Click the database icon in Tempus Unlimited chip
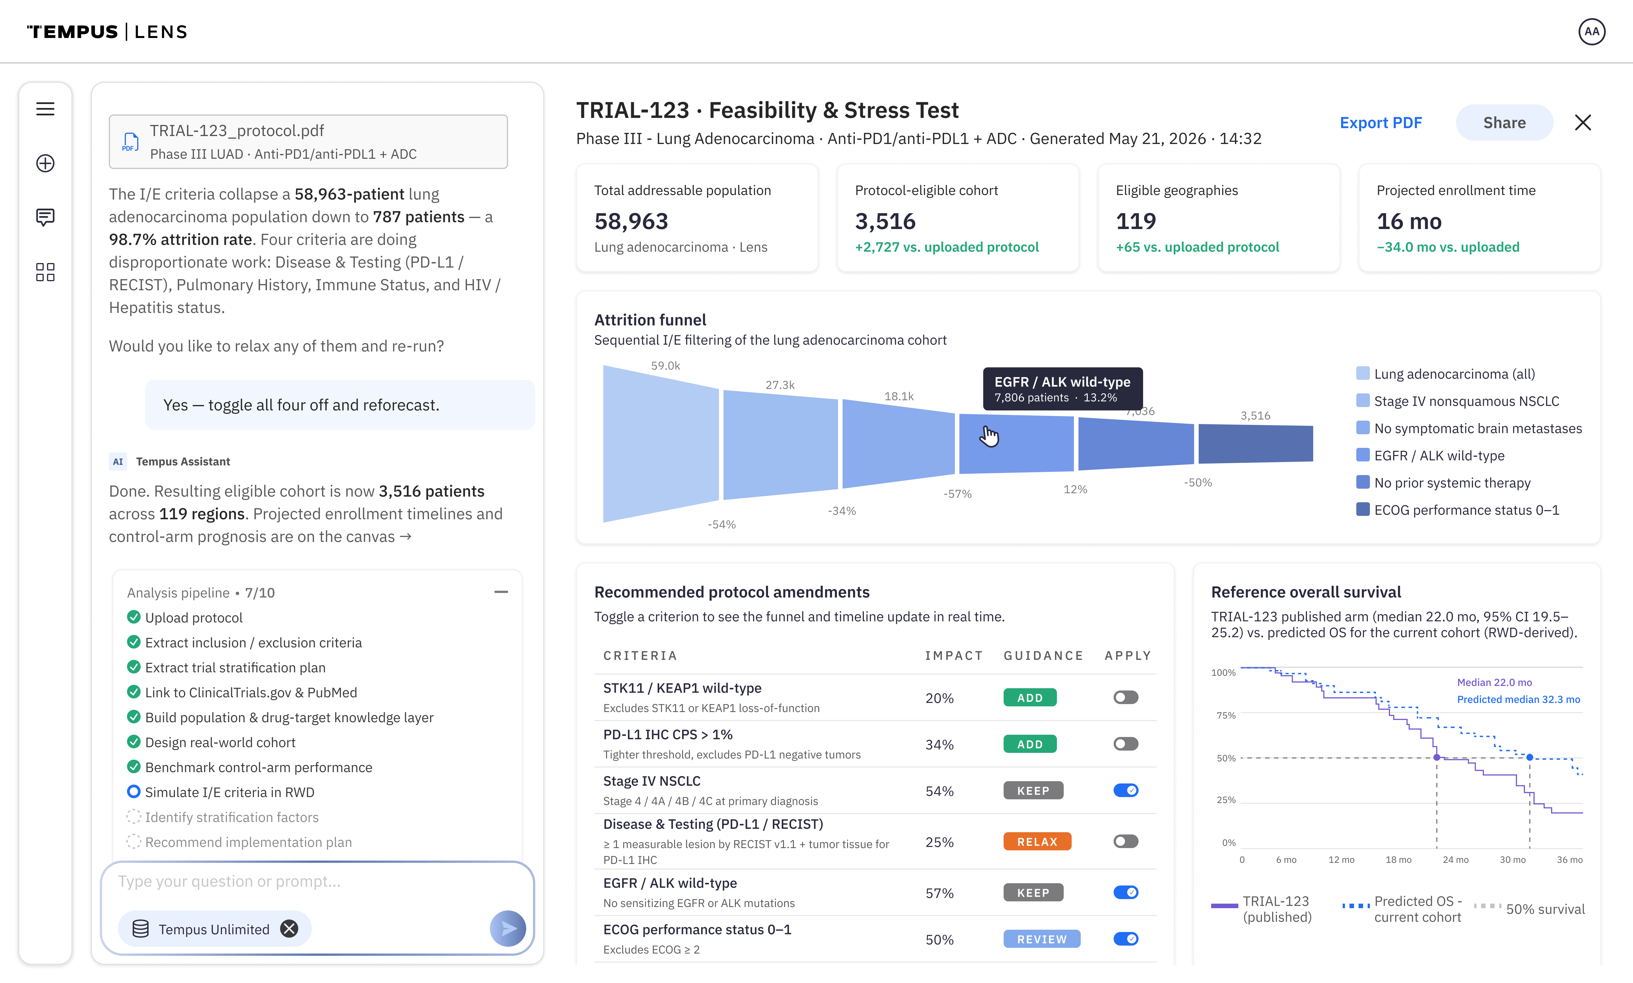1633x983 pixels. (x=140, y=929)
